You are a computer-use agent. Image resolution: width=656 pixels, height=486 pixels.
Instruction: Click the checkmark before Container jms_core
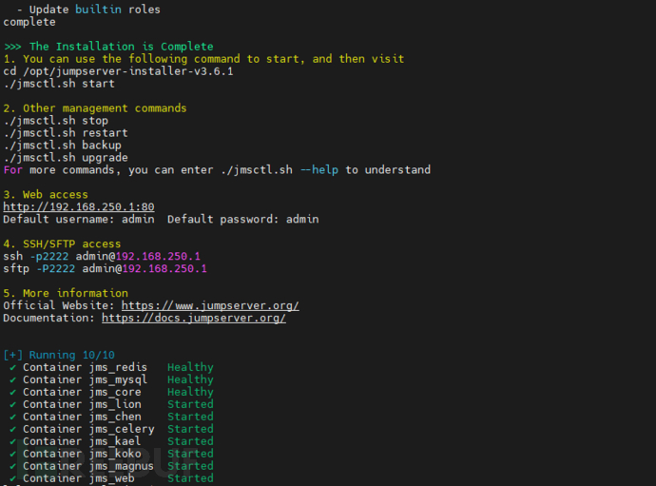coord(13,392)
